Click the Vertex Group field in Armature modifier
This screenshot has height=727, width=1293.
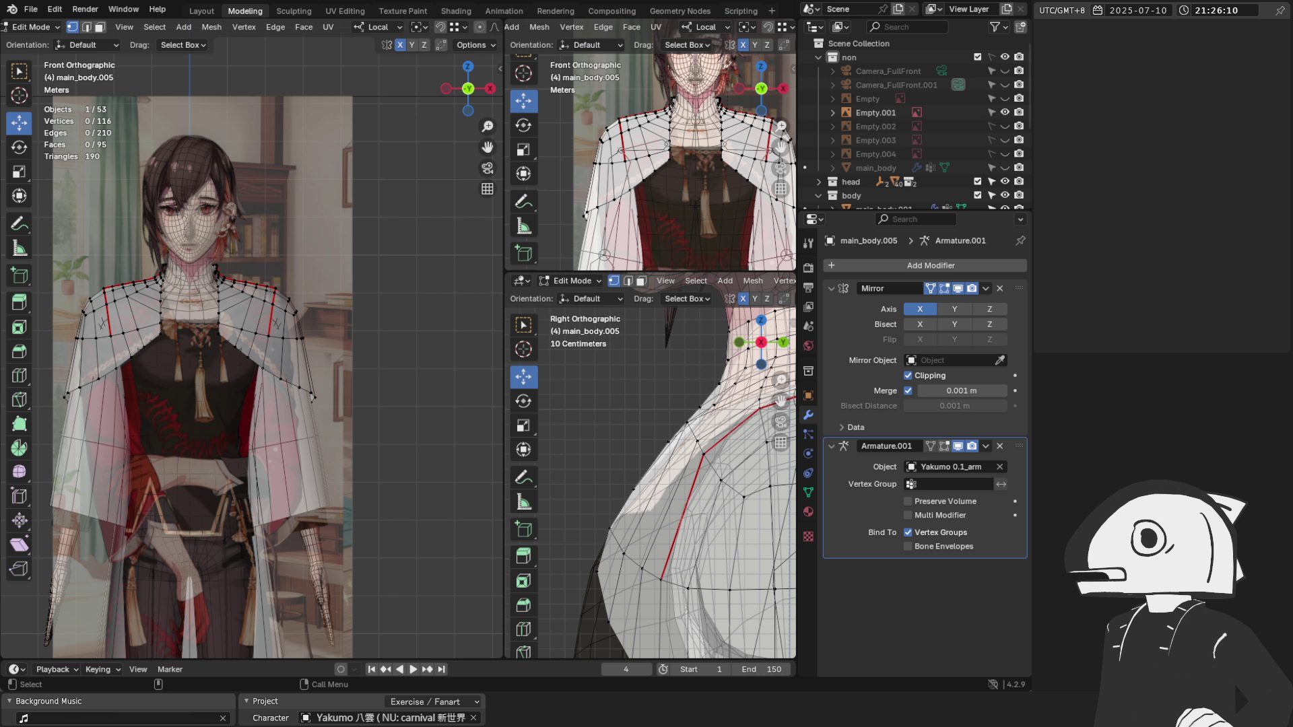949,484
